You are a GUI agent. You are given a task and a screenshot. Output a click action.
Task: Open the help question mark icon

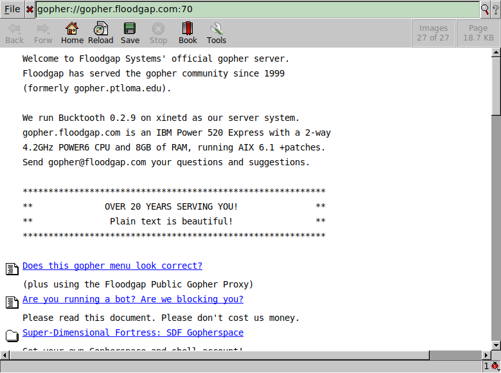496,10
